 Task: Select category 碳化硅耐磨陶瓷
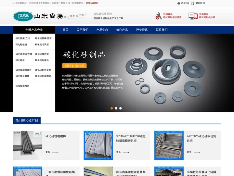pos(43,76)
